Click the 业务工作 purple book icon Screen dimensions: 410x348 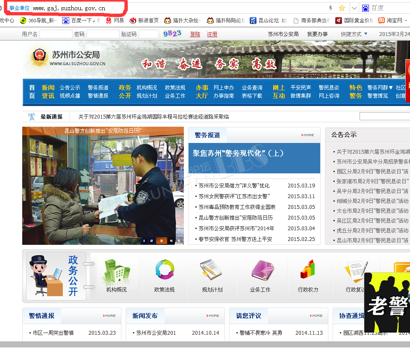[260, 271]
